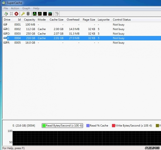The width and height of the screenshot is (161, 150).
Task: Click the black performance graph area
Action: pyautogui.click(x=87, y=138)
